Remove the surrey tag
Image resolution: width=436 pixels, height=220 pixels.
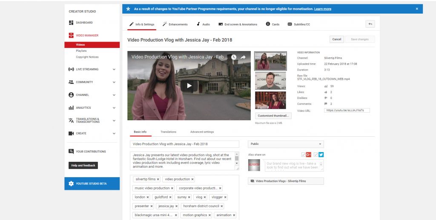189,197
